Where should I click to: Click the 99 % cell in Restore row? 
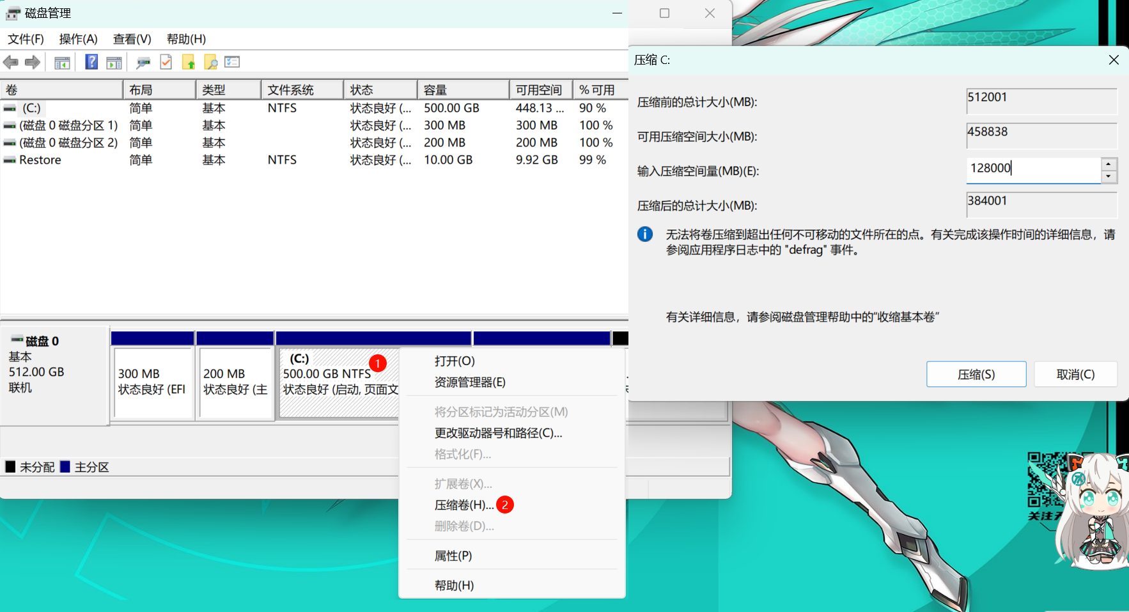click(x=593, y=160)
